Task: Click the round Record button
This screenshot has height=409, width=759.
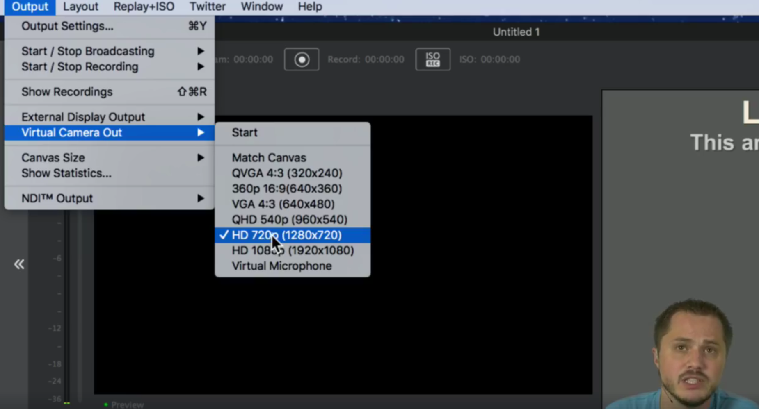Action: click(302, 59)
